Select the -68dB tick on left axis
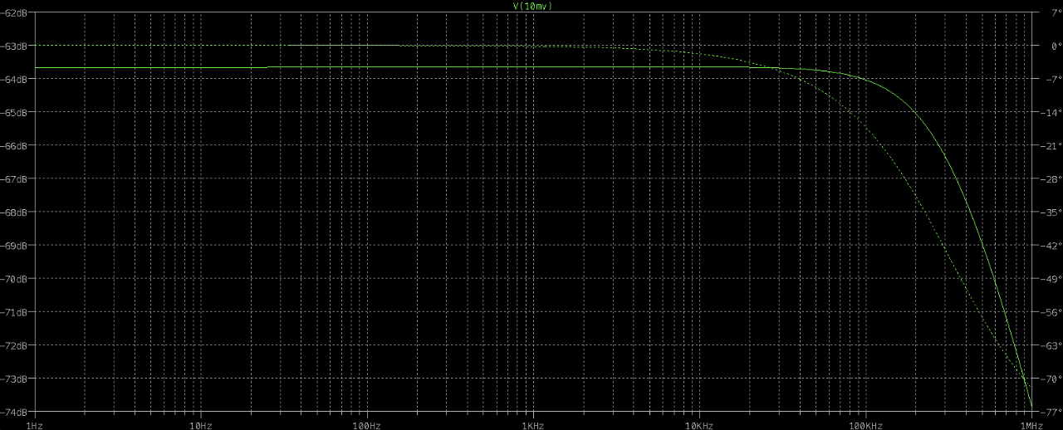This screenshot has width=1063, height=430. point(13,213)
